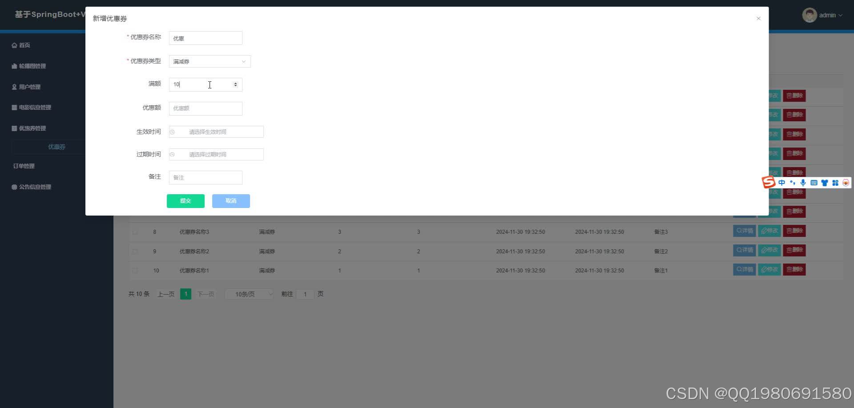Screen dimensions: 854x408
Task: Check the checkbox for row 10
Action: pyautogui.click(x=135, y=271)
